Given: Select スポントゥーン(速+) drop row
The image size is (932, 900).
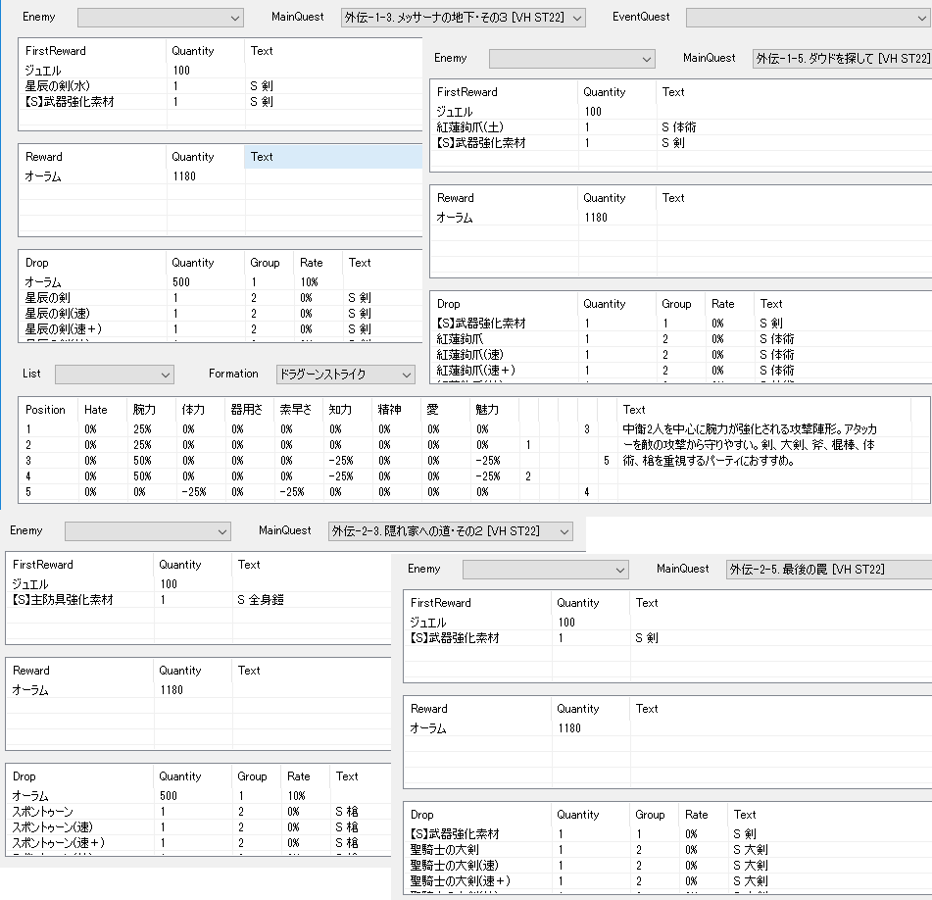Looking at the screenshot, I should click(199, 843).
